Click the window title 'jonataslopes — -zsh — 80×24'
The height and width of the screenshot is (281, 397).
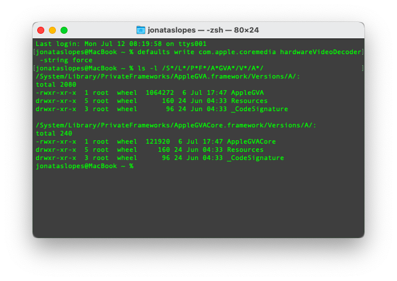[x=203, y=30]
